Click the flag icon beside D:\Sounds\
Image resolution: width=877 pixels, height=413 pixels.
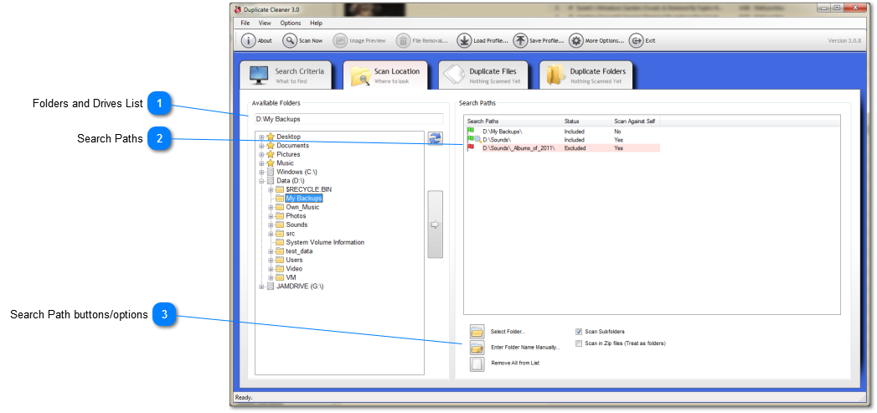tap(471, 139)
